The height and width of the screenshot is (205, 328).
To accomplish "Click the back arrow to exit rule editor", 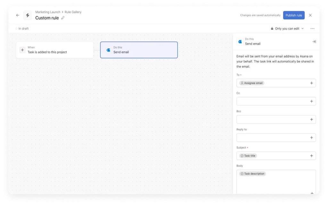I will point(18,15).
